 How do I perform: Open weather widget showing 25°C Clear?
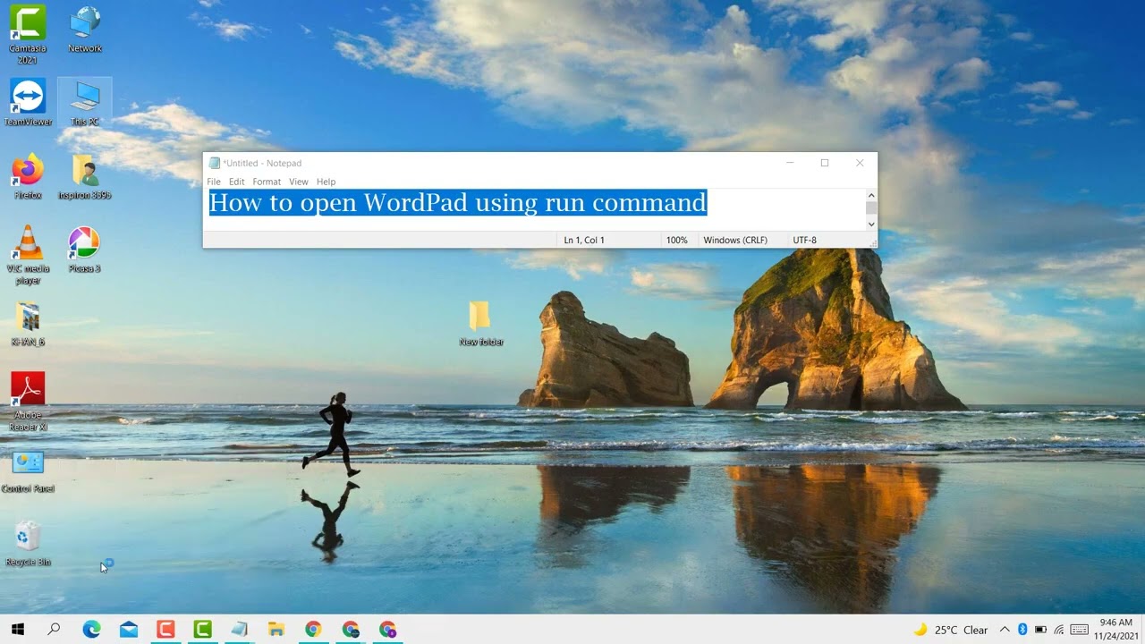pos(950,630)
